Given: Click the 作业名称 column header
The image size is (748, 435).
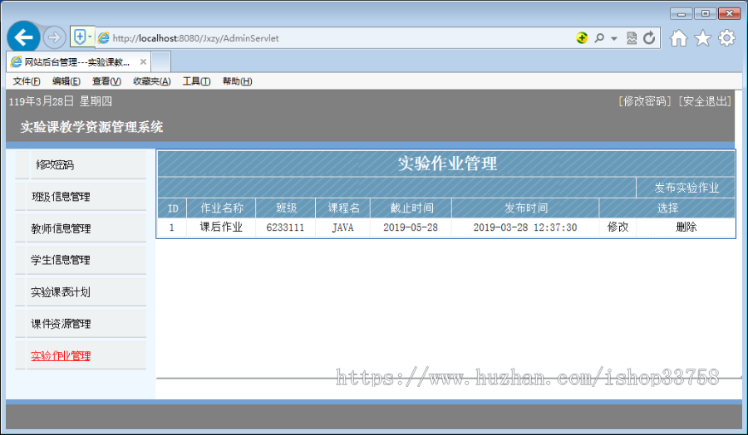Looking at the screenshot, I should click(221, 208).
